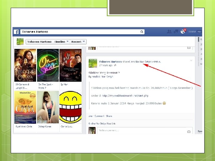Screen dimensions: 215x161
Task: Click the '99 Cahaya di Langit Er...' caption
Action: pos(22,86)
